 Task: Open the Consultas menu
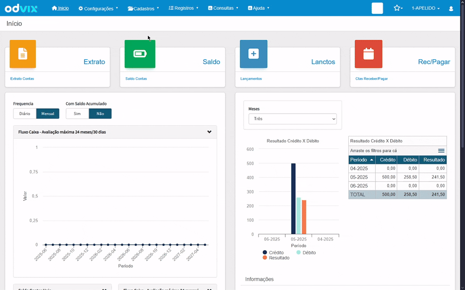223,8
